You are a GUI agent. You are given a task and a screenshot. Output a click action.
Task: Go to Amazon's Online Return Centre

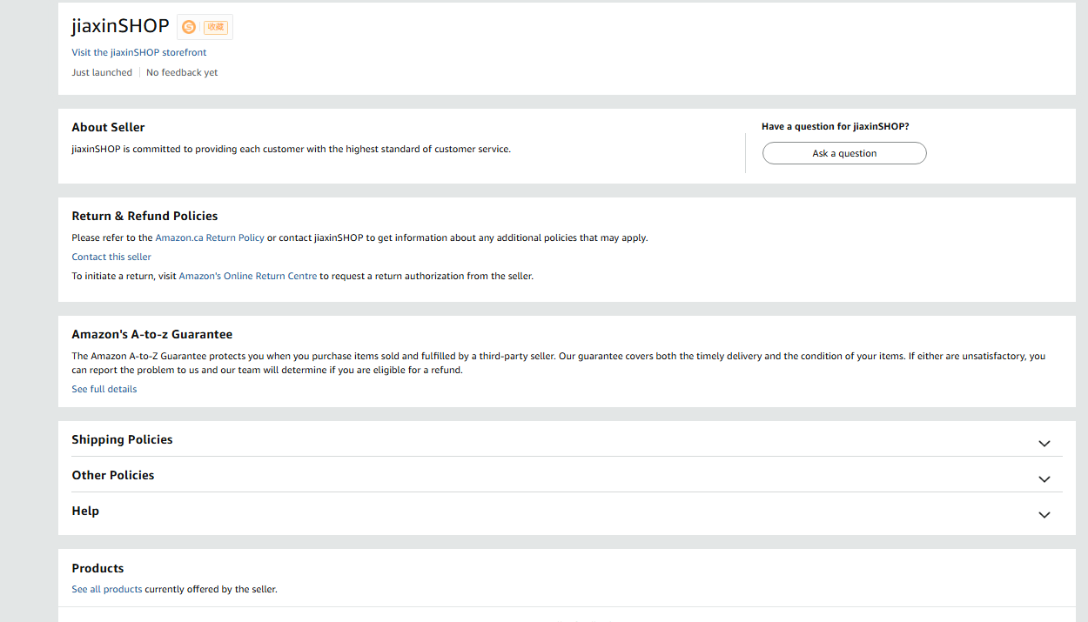(247, 276)
